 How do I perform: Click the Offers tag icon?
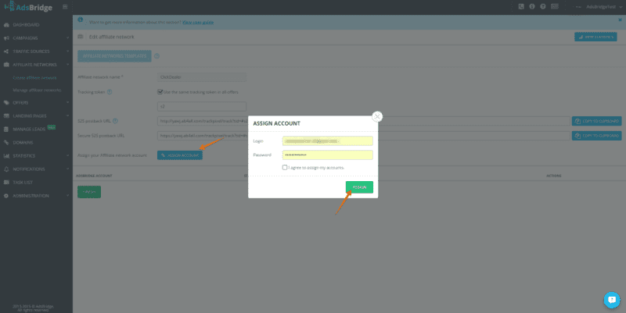(x=6, y=103)
